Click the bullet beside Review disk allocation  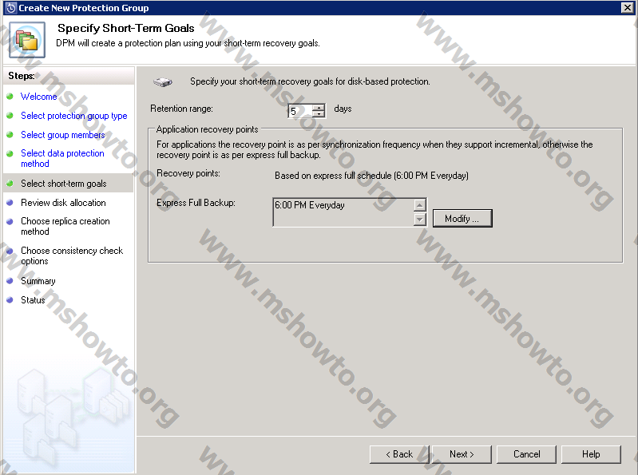[10, 203]
